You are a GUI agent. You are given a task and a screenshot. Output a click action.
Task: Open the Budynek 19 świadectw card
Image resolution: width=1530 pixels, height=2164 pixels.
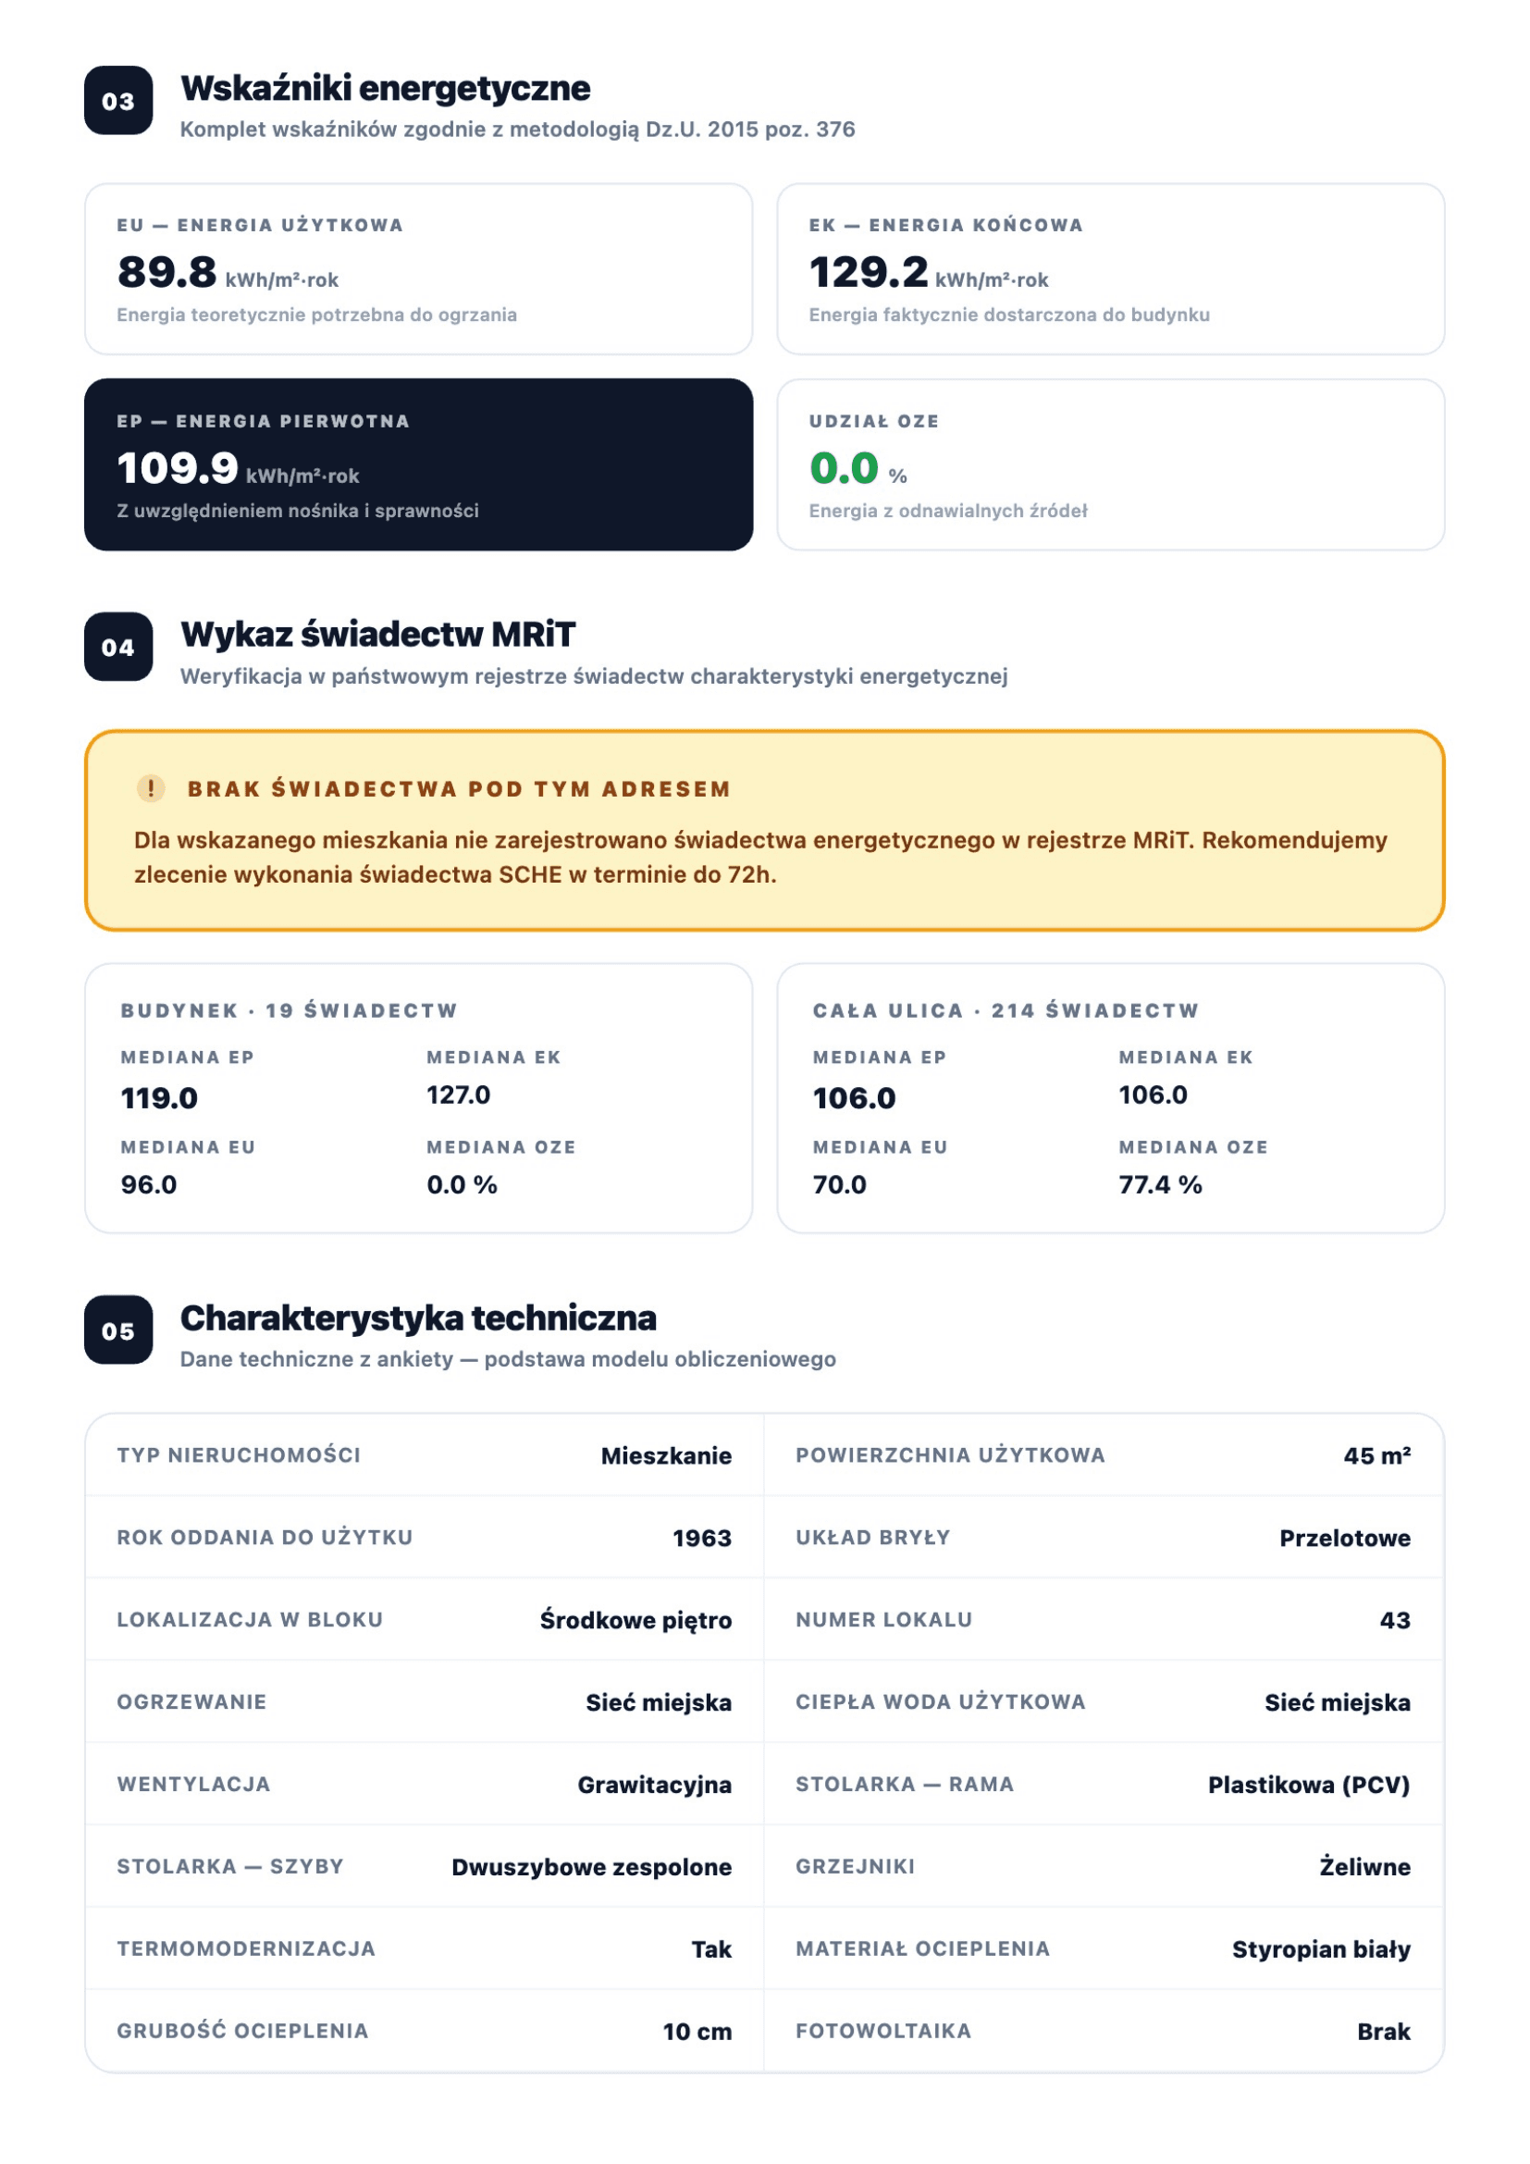click(418, 1098)
